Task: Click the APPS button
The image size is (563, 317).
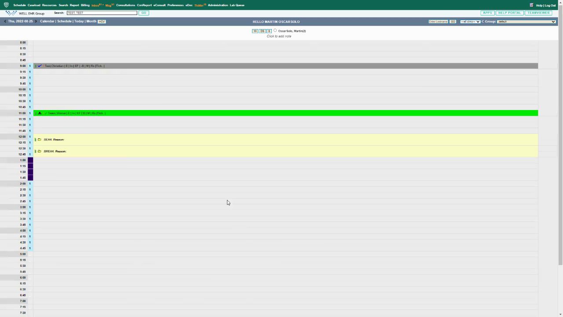Action: [x=487, y=13]
